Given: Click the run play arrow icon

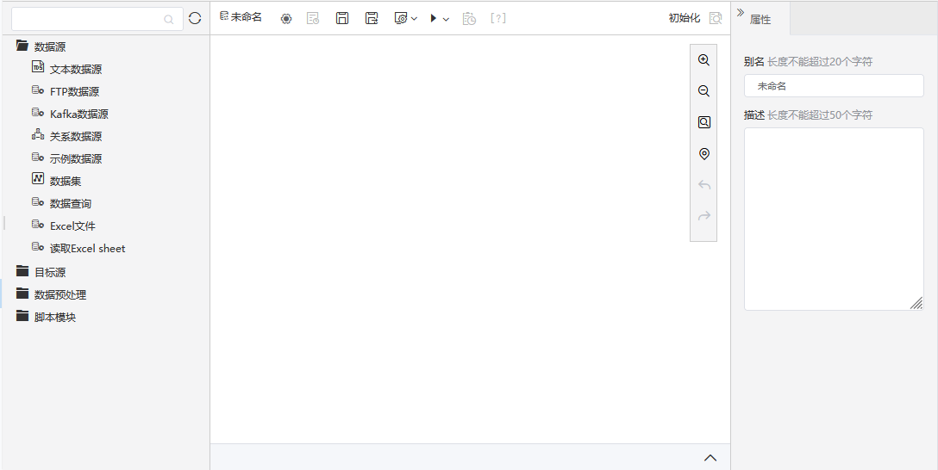Looking at the screenshot, I should [433, 18].
